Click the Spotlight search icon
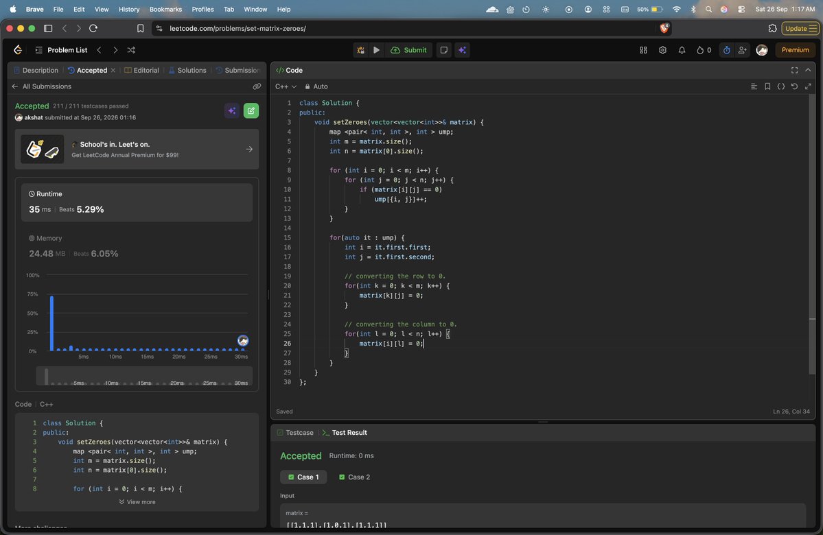Screen dimensions: 823x535 pyautogui.click(x=708, y=10)
